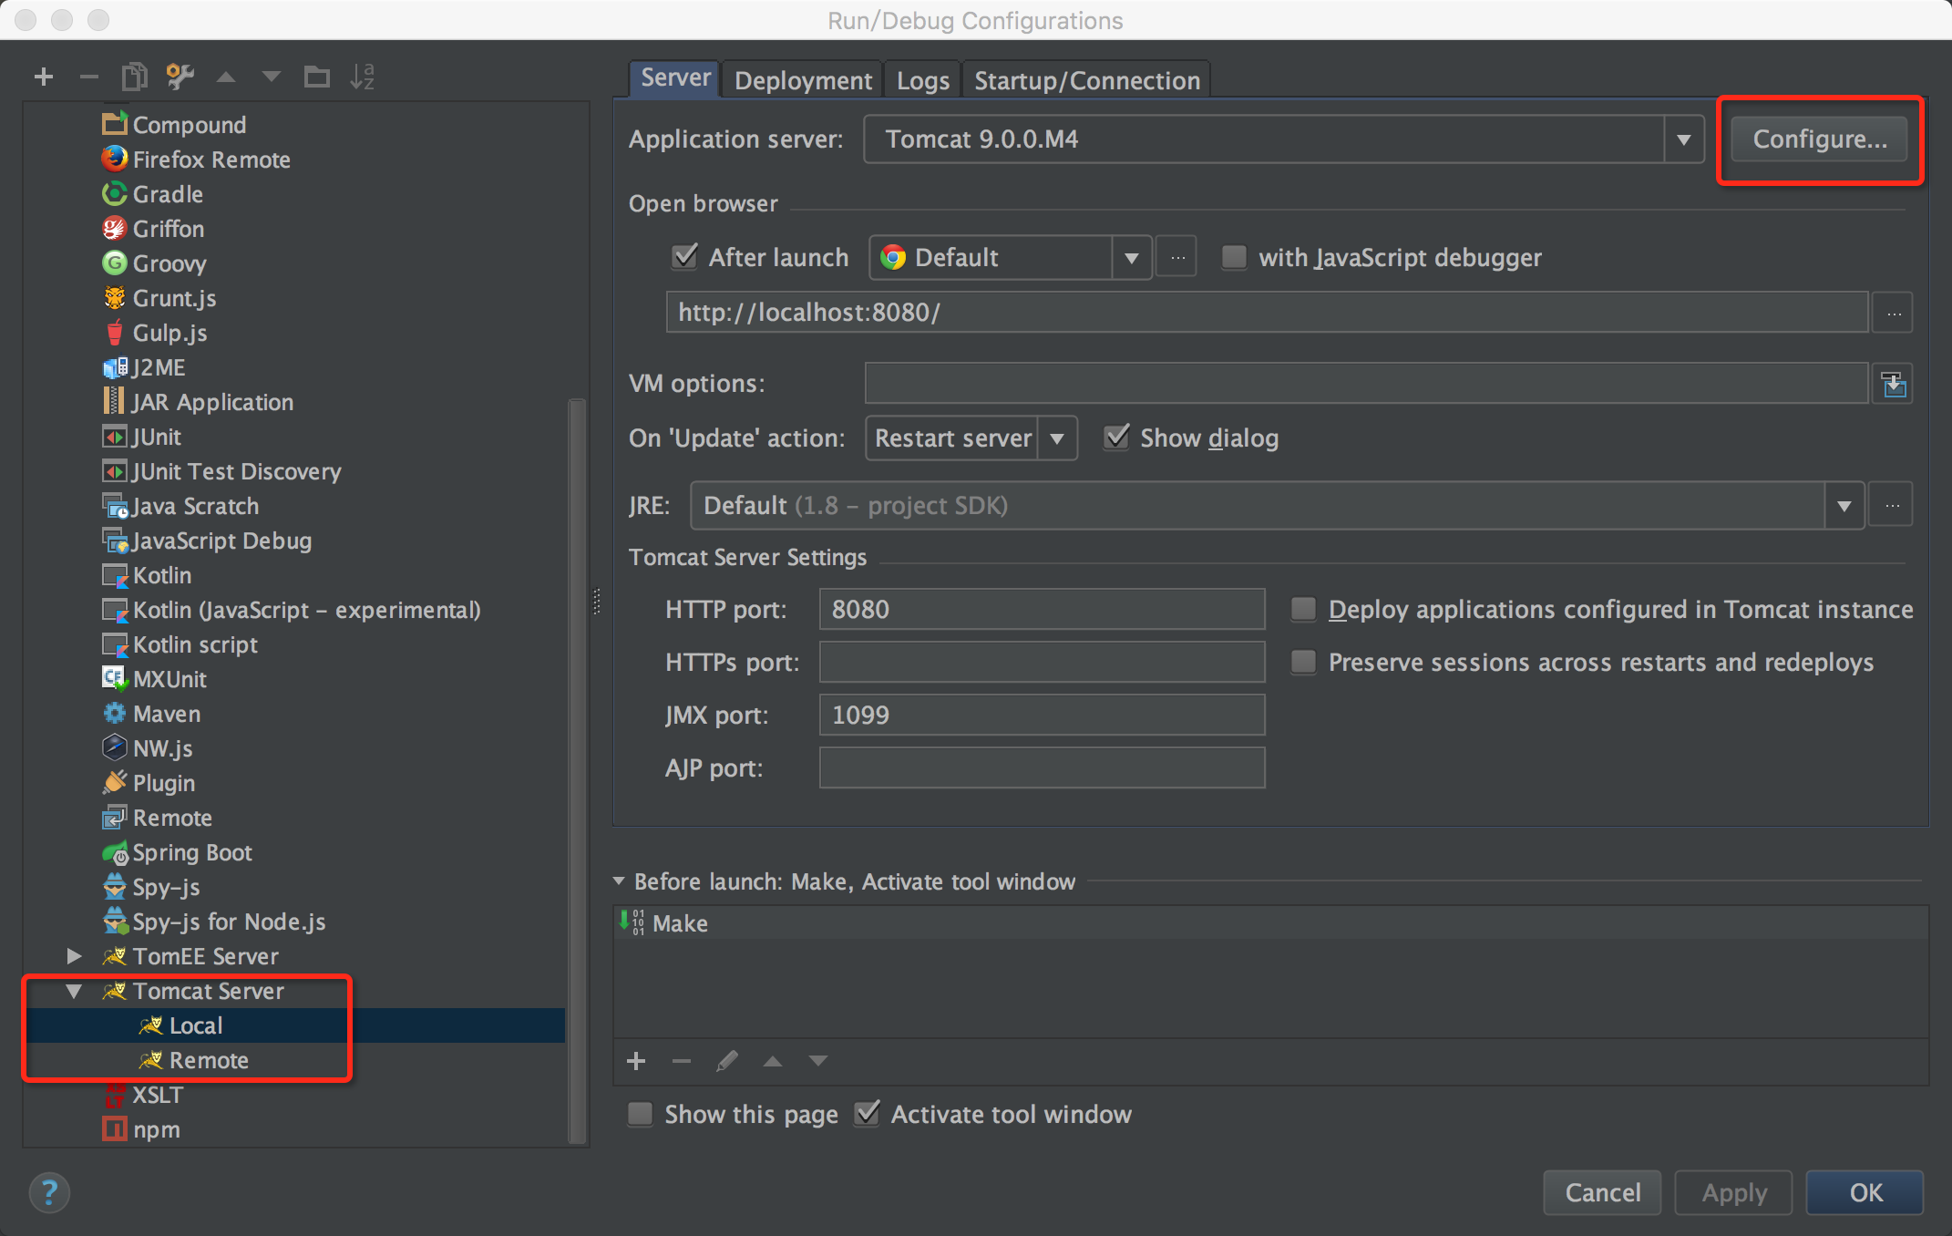This screenshot has width=1952, height=1236.
Task: Click the create folder icon in toolbar
Action: [x=316, y=77]
